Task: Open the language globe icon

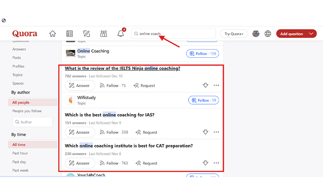Action: pyautogui.click(x=268, y=33)
